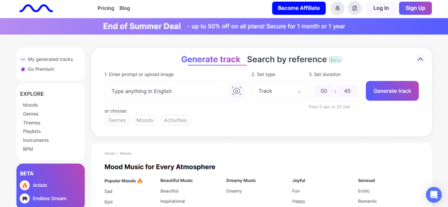
Task: Collapse the generator panel chevron
Action: (x=420, y=59)
